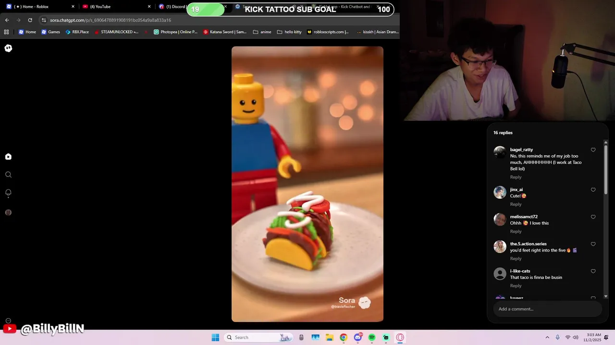
Task: Click the LEGO taco video
Action: [307, 184]
